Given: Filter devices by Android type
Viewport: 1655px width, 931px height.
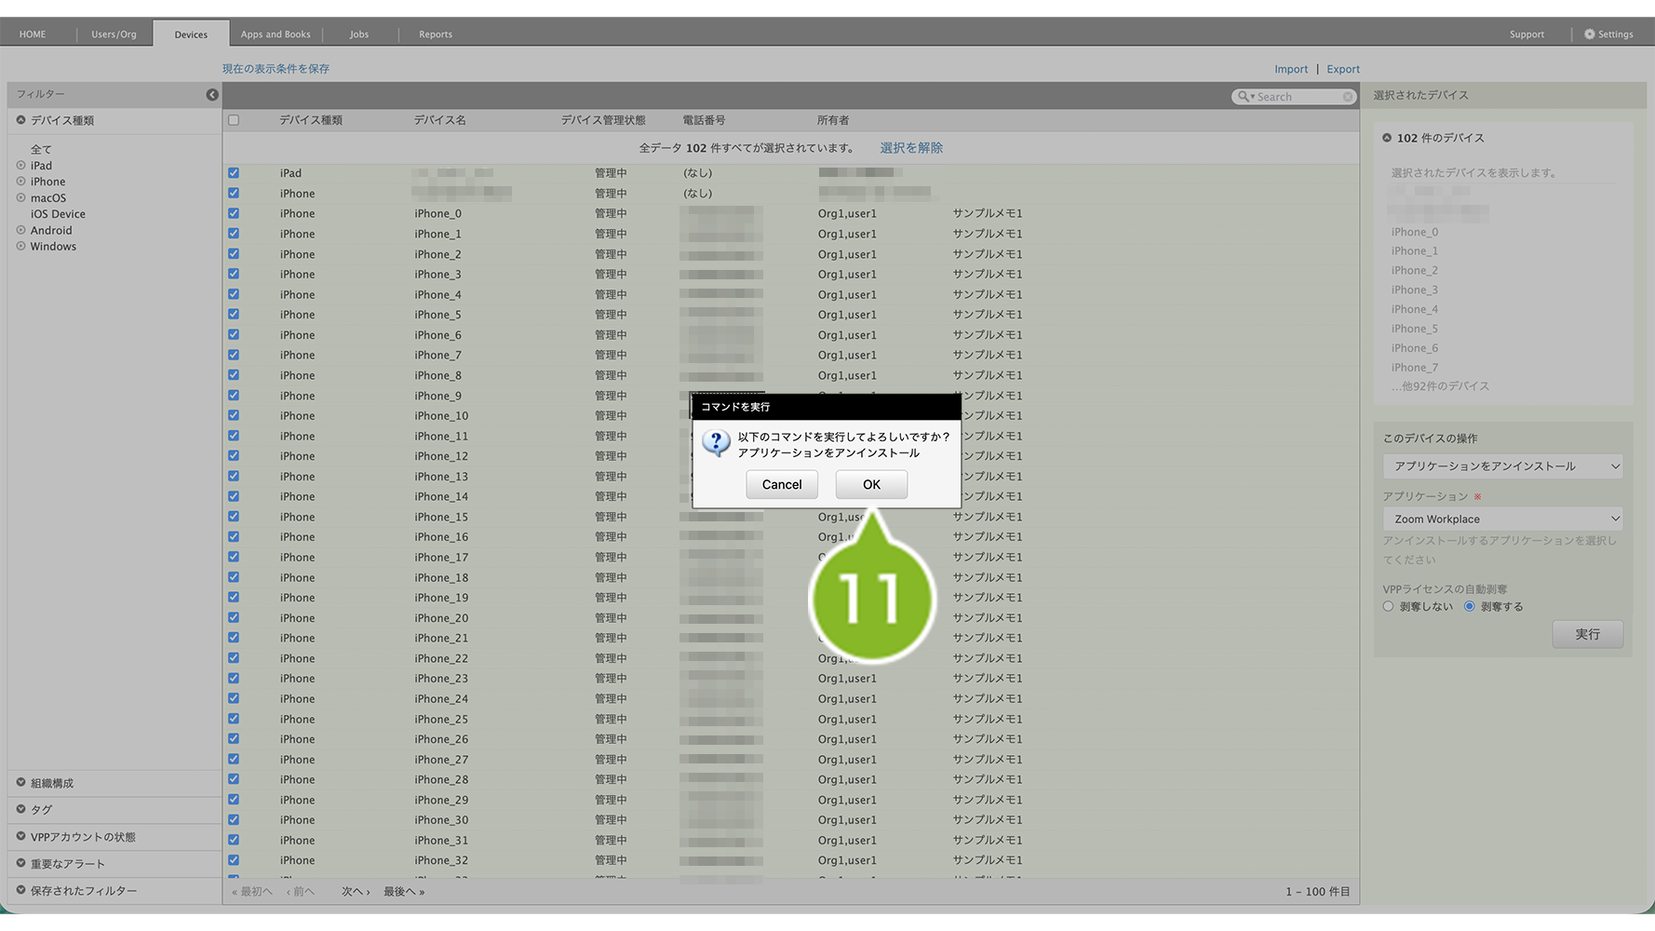Looking at the screenshot, I should (x=51, y=231).
